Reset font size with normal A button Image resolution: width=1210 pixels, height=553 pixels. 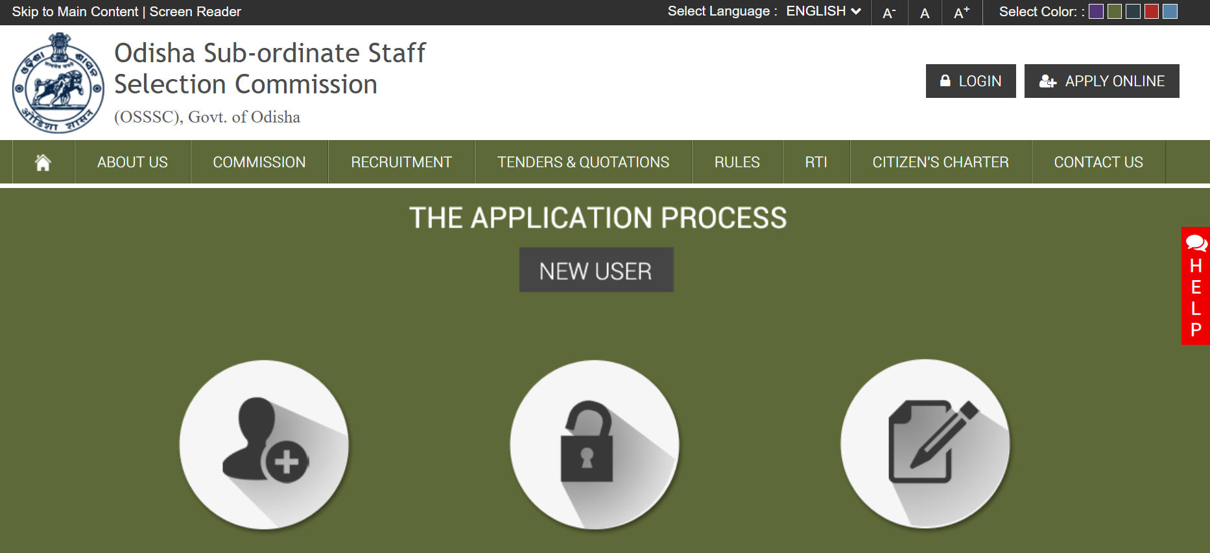click(x=925, y=12)
